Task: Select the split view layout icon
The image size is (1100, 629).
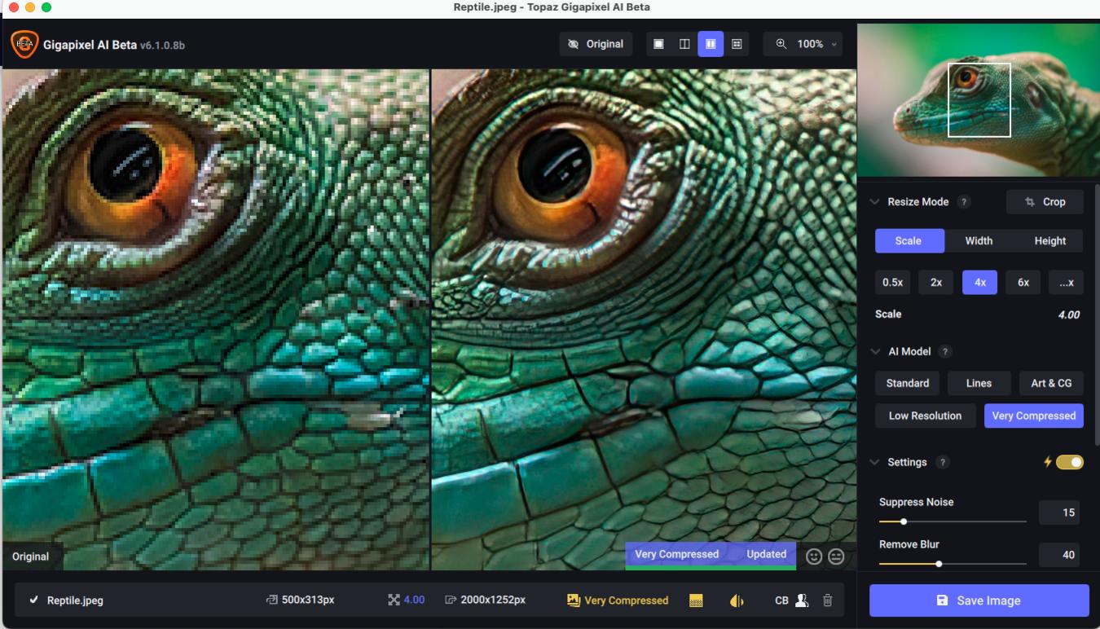Action: point(684,44)
